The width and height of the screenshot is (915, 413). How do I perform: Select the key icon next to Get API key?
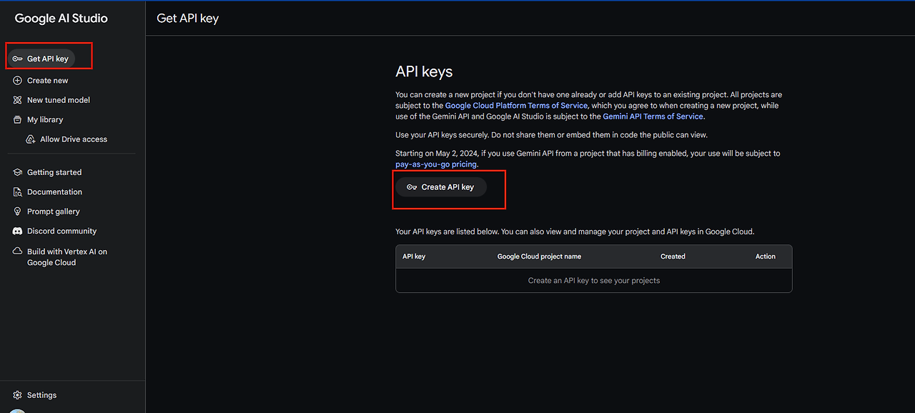tap(16, 59)
